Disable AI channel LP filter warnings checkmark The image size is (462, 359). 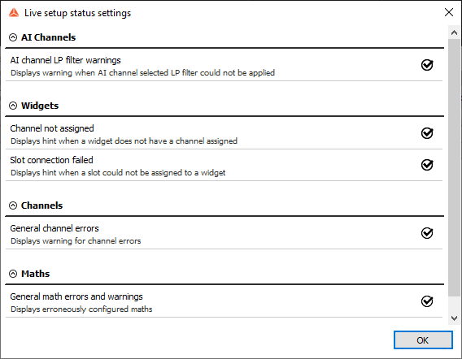tap(427, 65)
